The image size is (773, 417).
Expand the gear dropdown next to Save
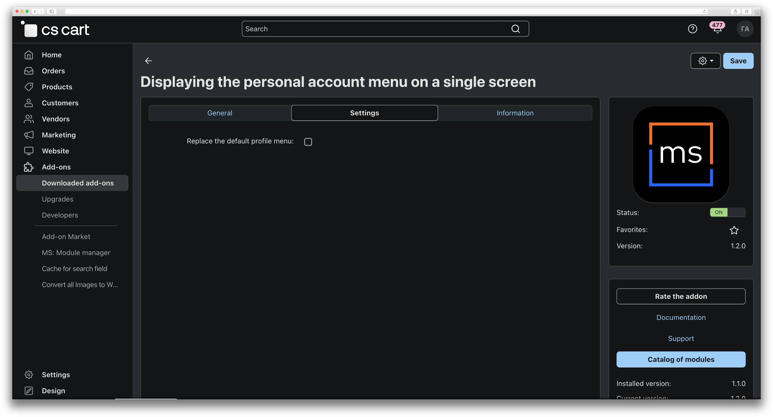tap(705, 61)
